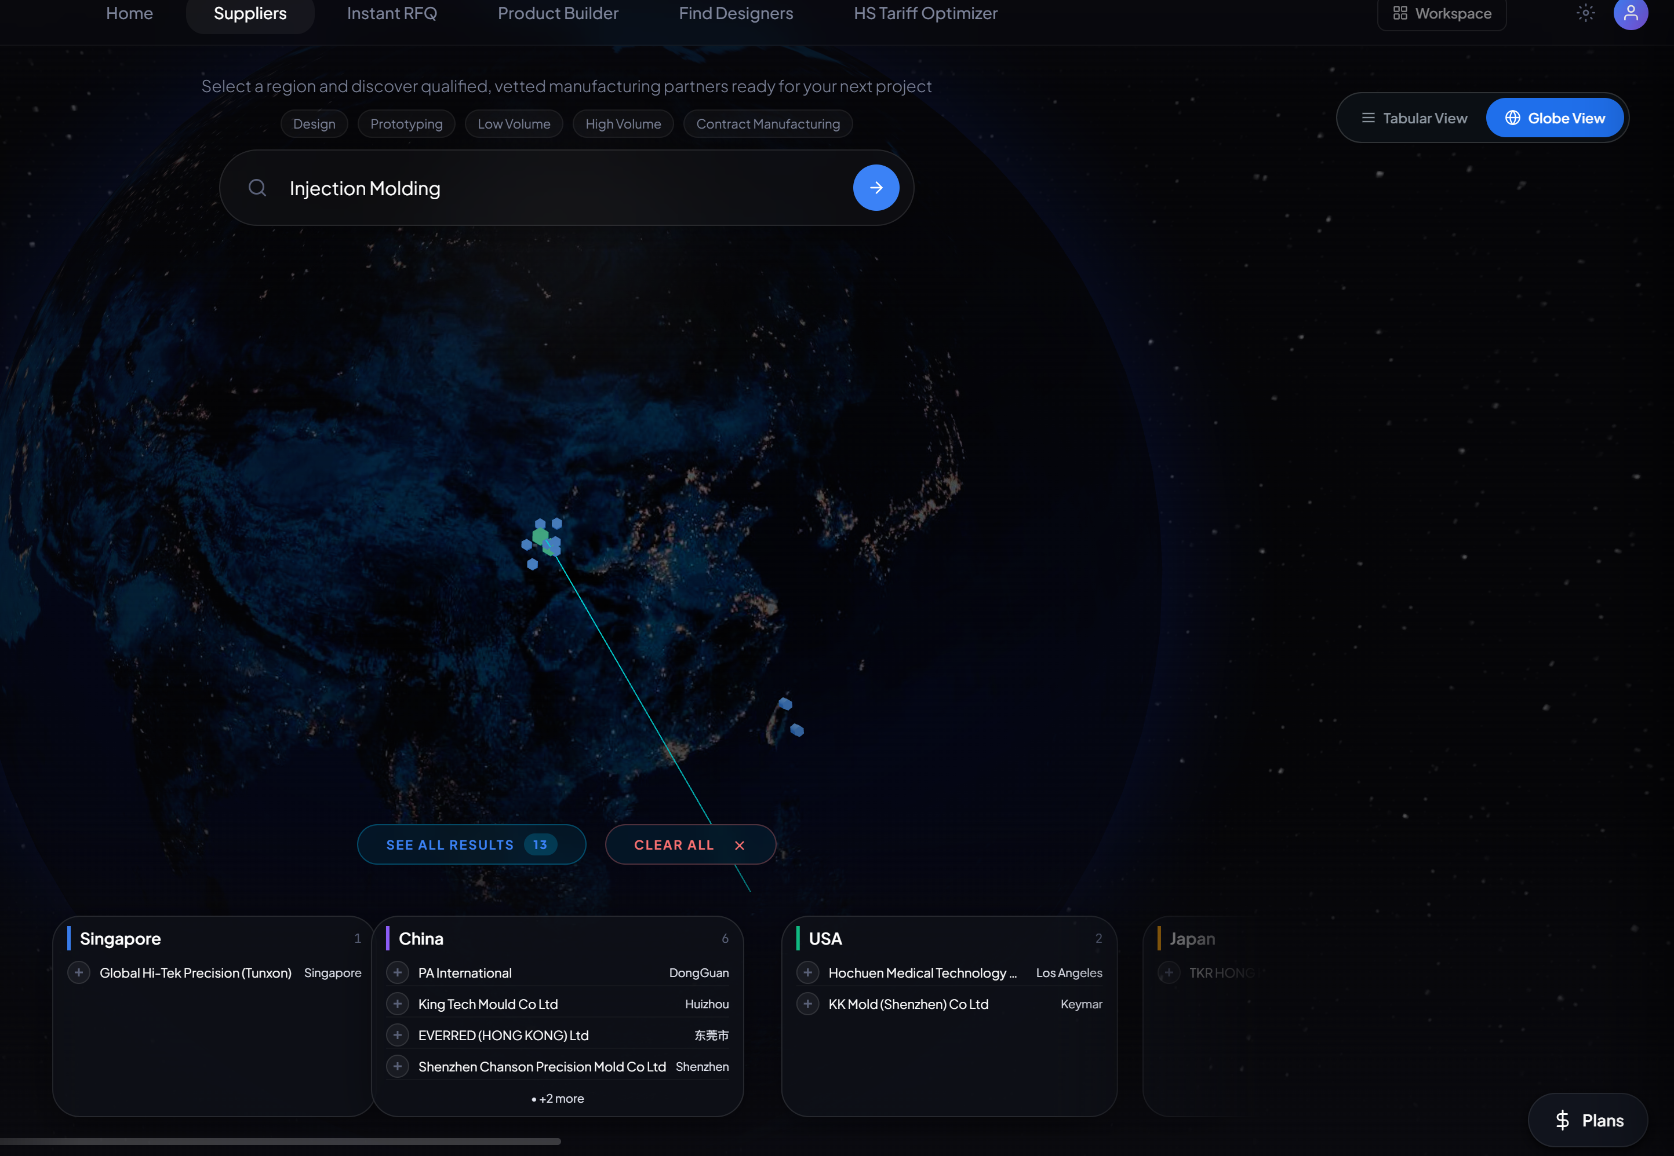Toggle the Prototyping filter chip
Image resolution: width=1674 pixels, height=1156 pixels.
point(406,124)
